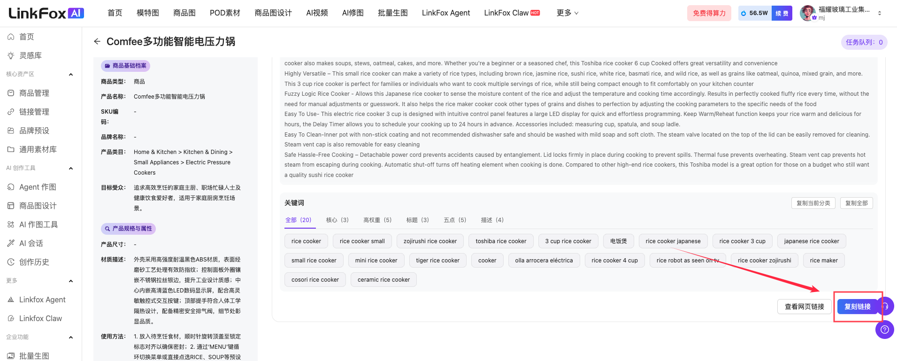Click the Linkfox Agent sidebar icon
The width and height of the screenshot is (897, 361).
point(11,300)
